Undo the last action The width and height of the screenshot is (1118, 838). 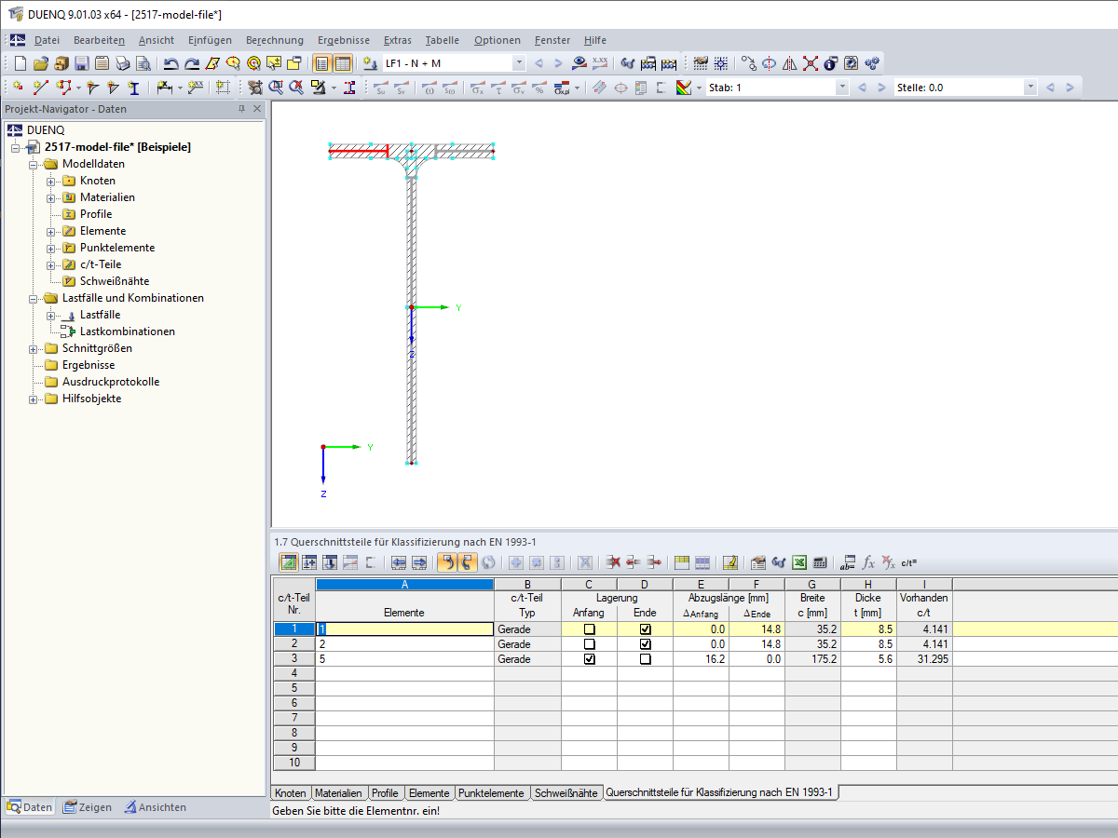tap(171, 63)
